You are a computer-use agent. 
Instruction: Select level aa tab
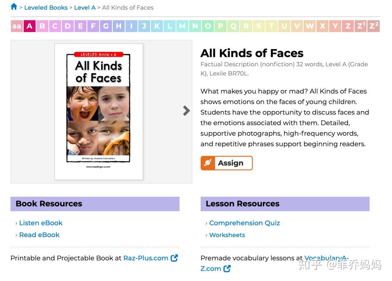[x=17, y=26]
